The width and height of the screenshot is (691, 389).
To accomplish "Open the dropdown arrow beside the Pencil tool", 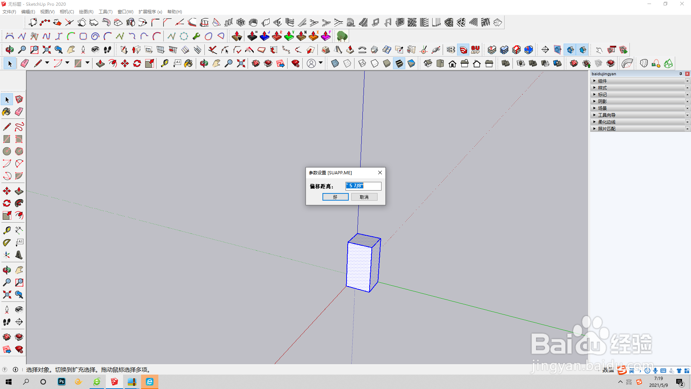I will (x=47, y=63).
